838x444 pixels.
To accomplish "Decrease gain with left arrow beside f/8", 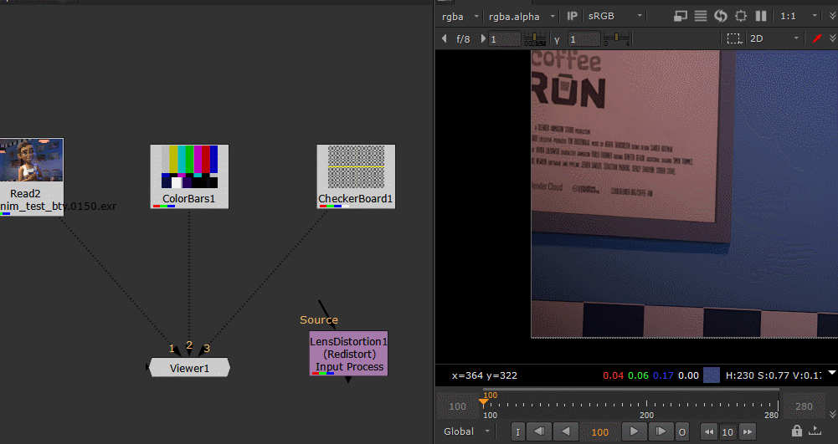I will 445,38.
